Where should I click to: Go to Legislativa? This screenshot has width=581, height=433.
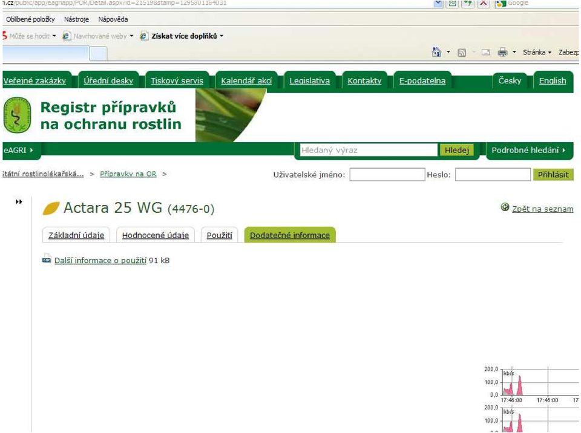[310, 81]
